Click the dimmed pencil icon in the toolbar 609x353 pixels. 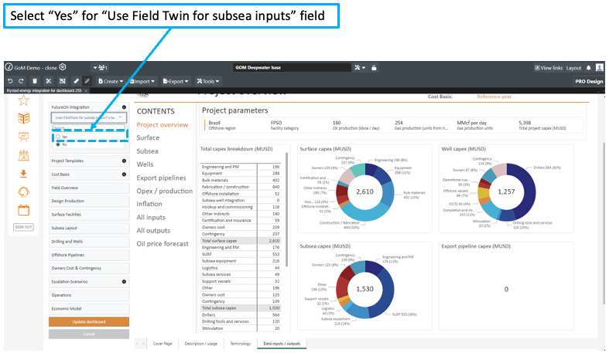click(87, 81)
